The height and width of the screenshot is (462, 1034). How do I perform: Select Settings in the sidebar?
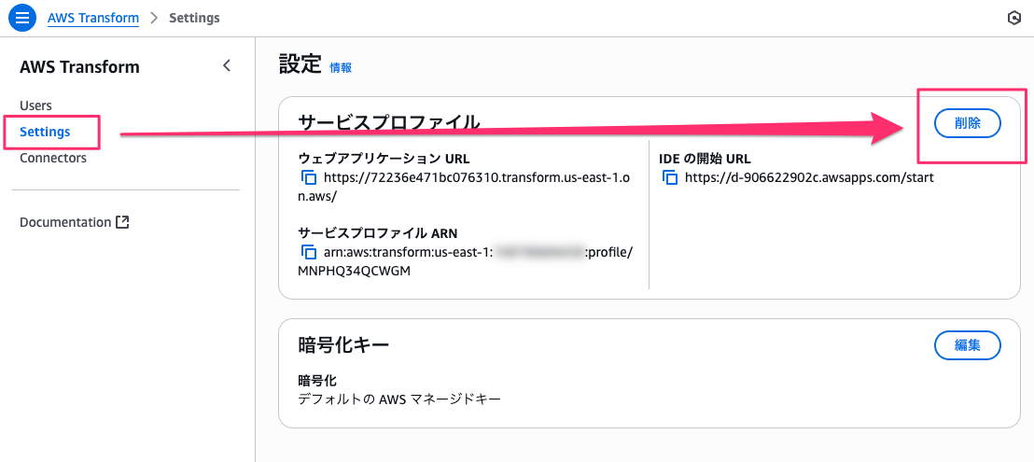(x=45, y=132)
